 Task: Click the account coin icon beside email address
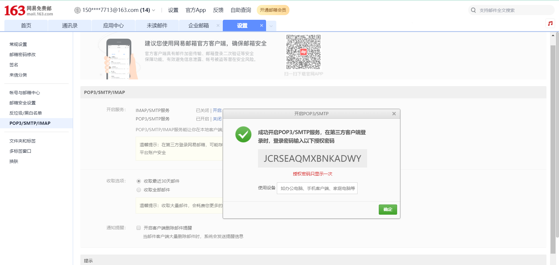tap(77, 10)
